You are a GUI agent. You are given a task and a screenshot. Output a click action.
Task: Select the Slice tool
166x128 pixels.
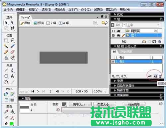12,94
